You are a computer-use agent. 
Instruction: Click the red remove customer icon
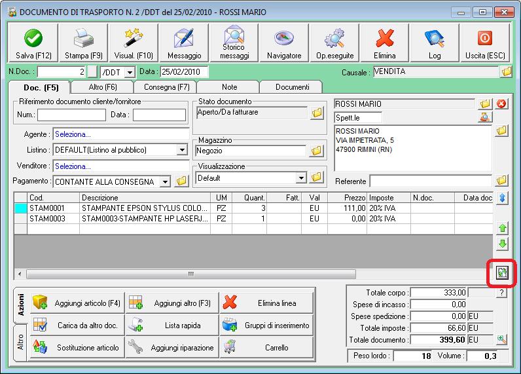tap(502, 104)
